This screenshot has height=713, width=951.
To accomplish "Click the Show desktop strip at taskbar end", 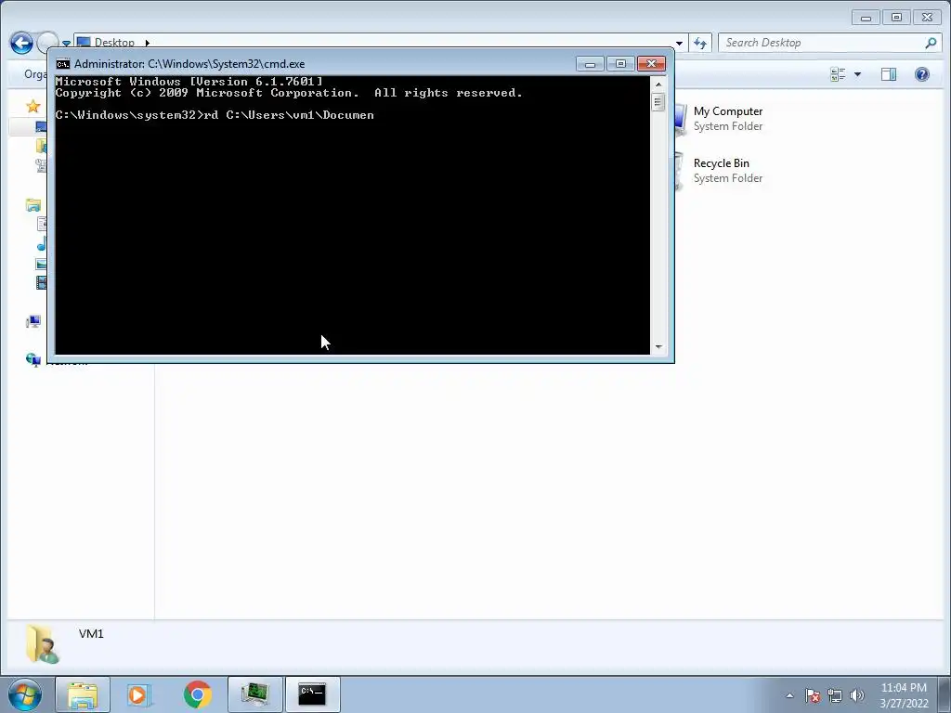I will tap(944, 694).
